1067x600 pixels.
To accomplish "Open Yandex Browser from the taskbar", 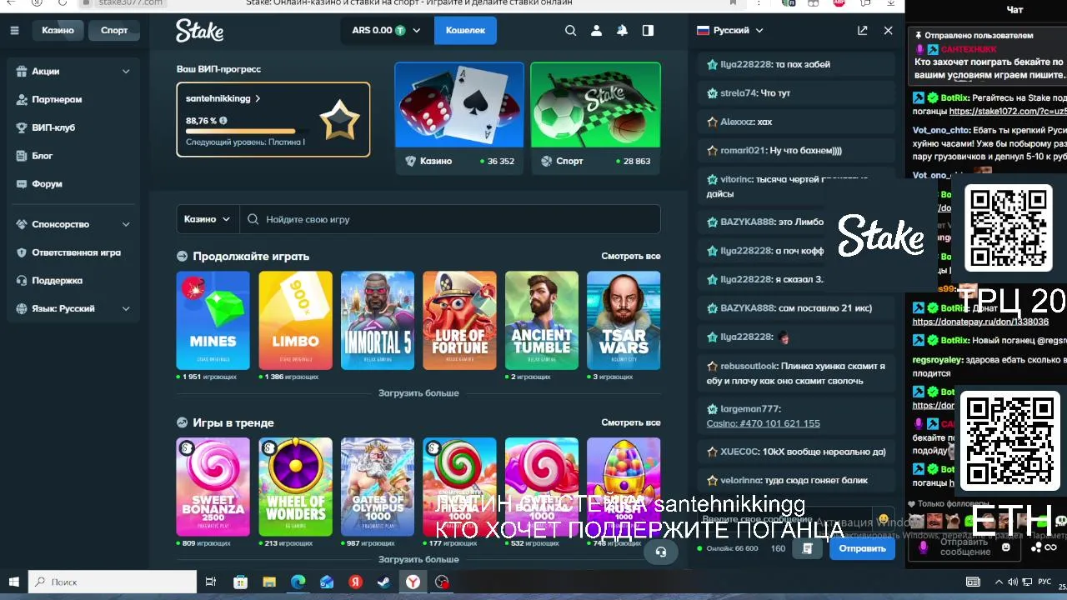I will coord(413,582).
